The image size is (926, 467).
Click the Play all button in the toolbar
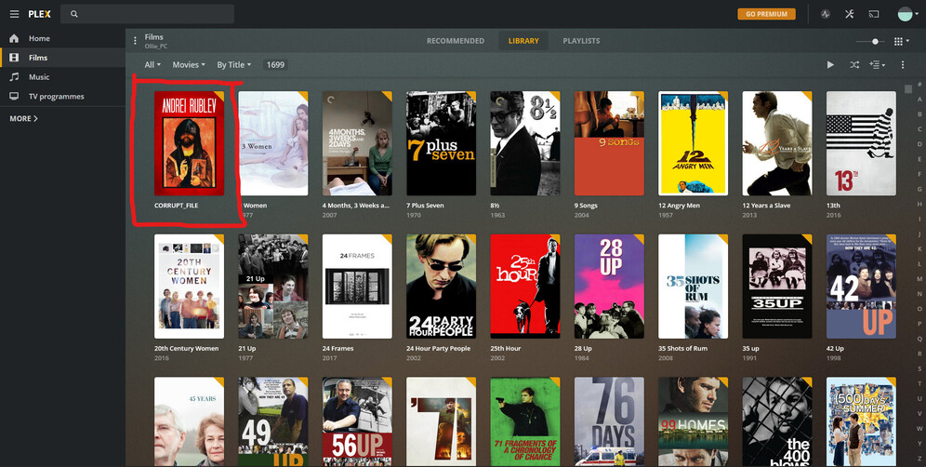[x=830, y=65]
